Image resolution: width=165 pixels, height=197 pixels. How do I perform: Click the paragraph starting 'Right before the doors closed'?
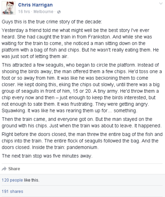(x=82, y=141)
